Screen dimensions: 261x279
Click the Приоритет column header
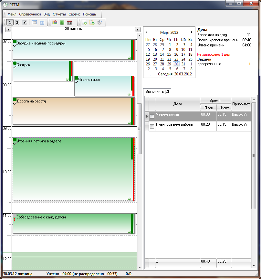coord(241,104)
